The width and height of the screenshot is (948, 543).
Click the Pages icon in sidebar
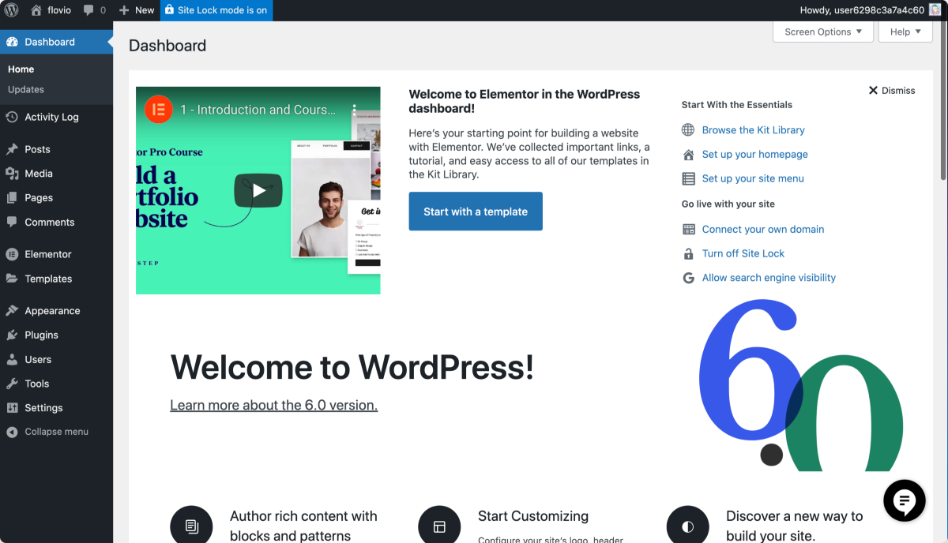pos(12,198)
